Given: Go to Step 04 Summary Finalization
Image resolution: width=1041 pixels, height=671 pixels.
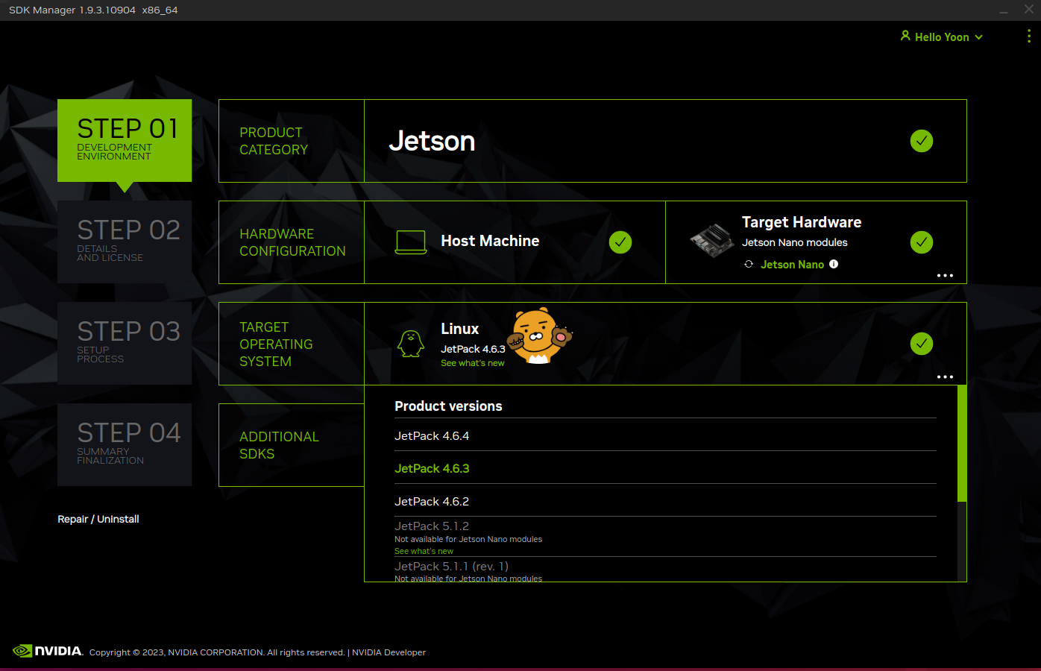Looking at the screenshot, I should (x=125, y=444).
